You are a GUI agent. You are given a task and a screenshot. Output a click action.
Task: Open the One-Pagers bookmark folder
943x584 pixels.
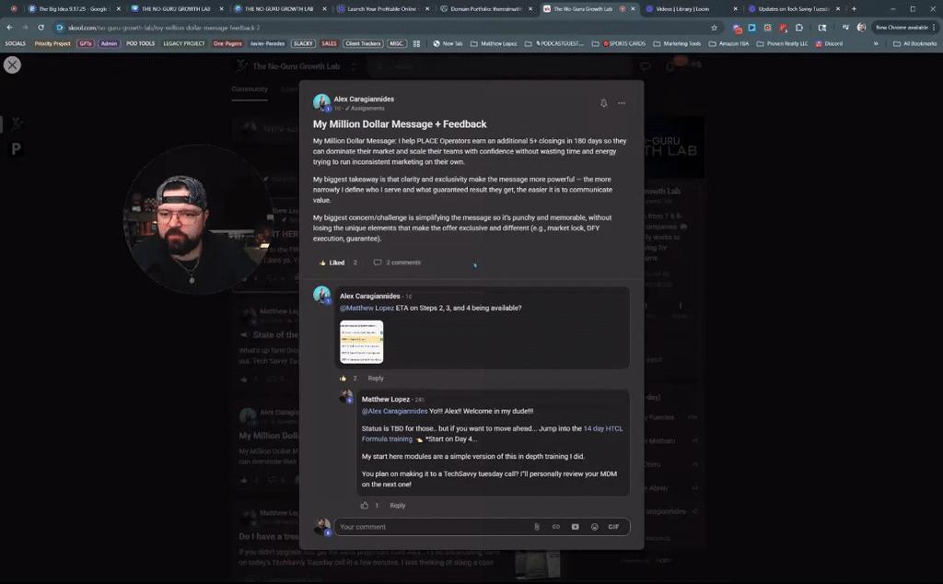[x=227, y=44]
